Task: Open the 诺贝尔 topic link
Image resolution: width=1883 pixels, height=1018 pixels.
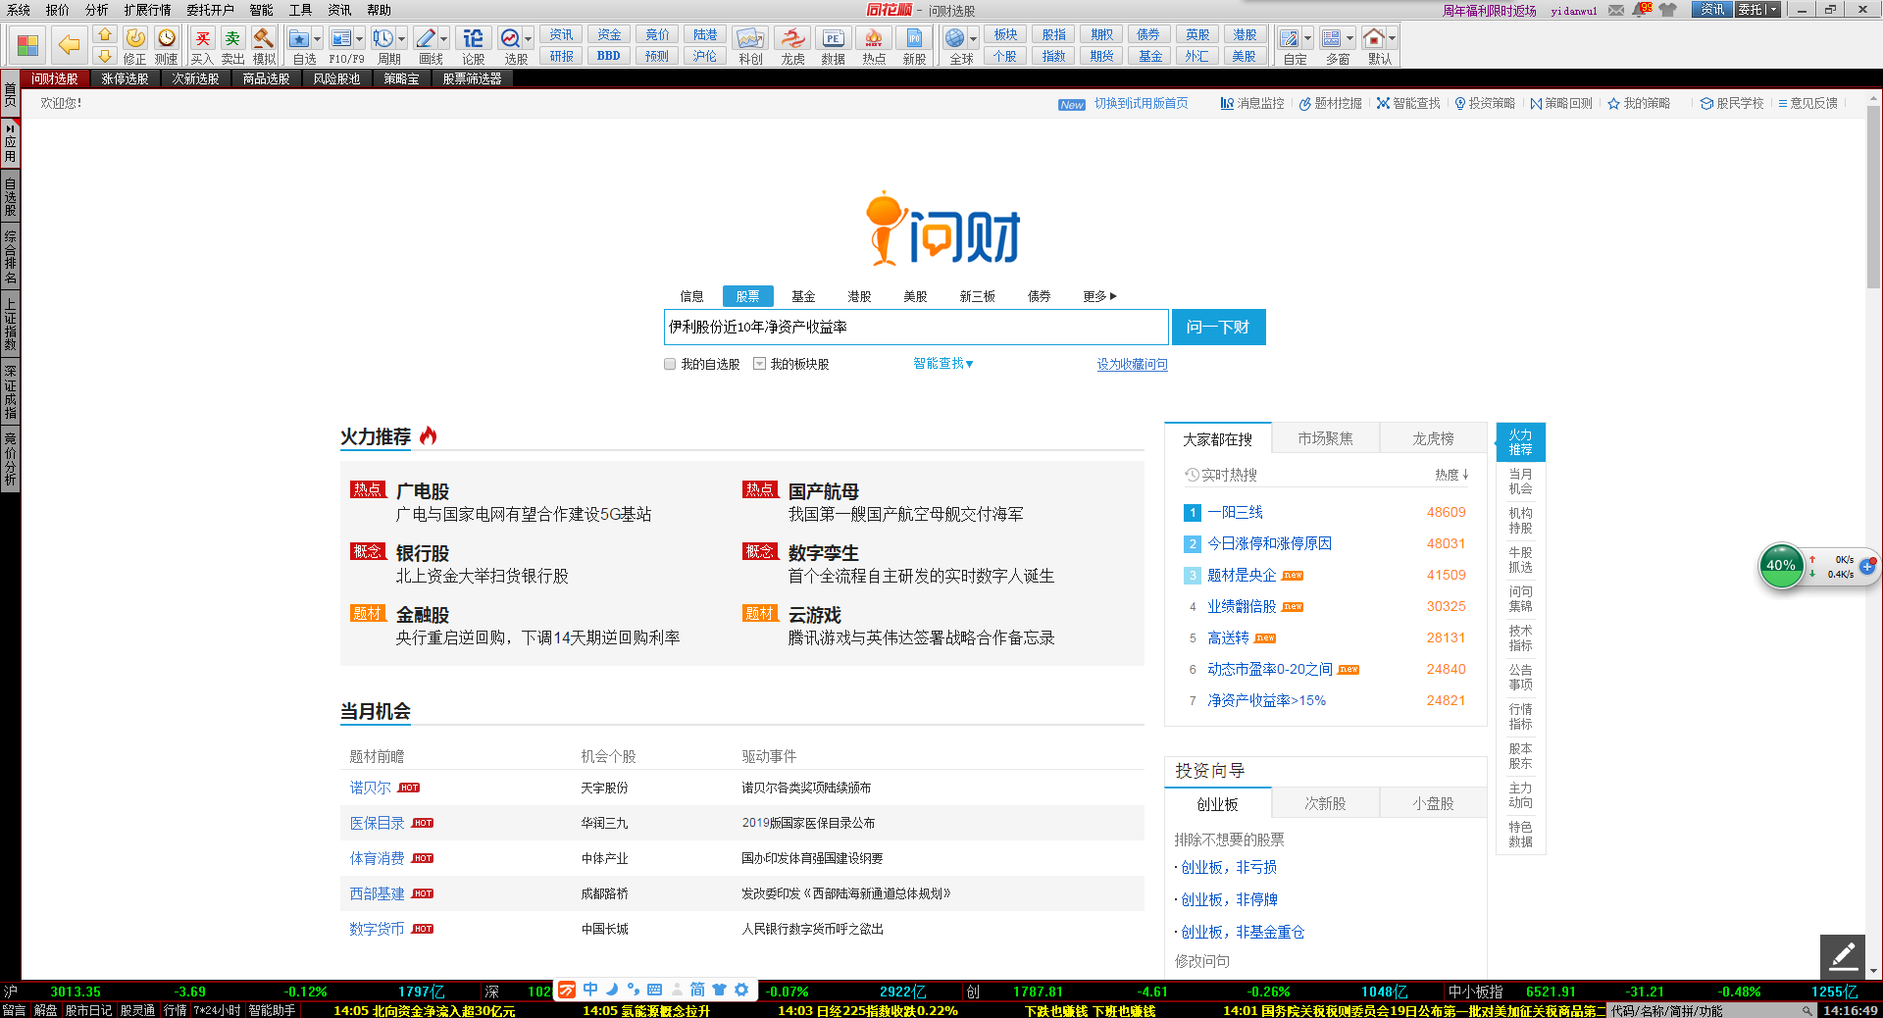Action: click(x=370, y=788)
